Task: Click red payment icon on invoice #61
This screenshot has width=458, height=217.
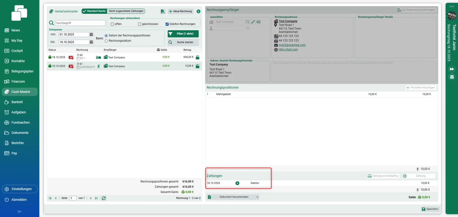Action: tap(71, 66)
